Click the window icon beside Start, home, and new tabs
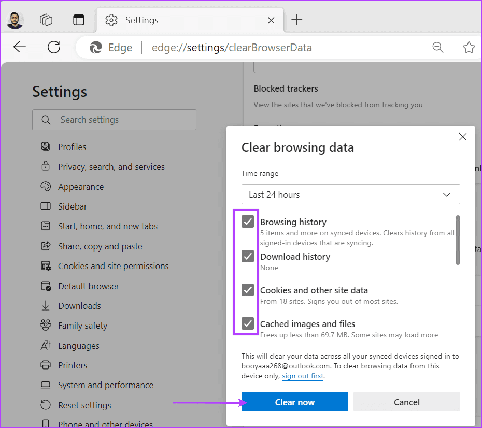This screenshot has width=482, height=428. [x=46, y=226]
